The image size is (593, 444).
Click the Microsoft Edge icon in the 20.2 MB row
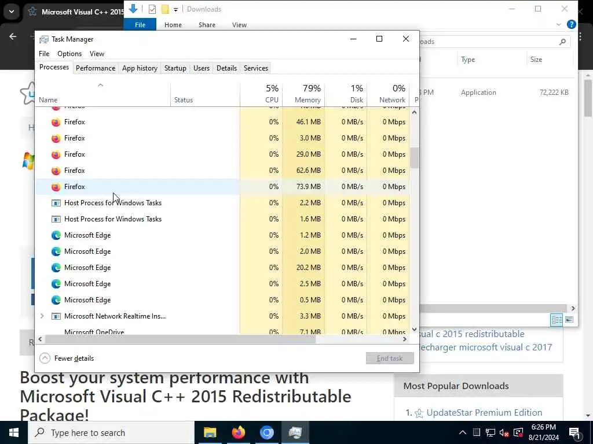[56, 268]
